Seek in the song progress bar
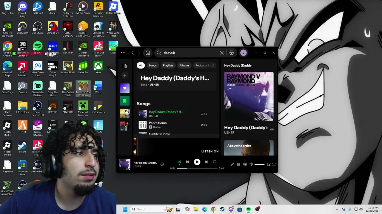This screenshot has width=382, height=214. [197, 168]
